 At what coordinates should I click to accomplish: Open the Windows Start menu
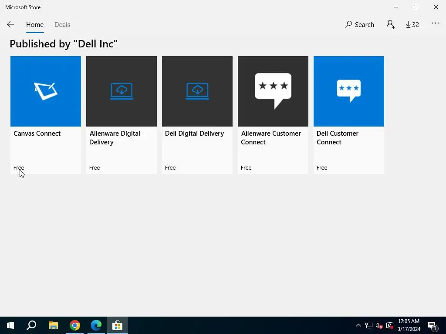pos(10,325)
